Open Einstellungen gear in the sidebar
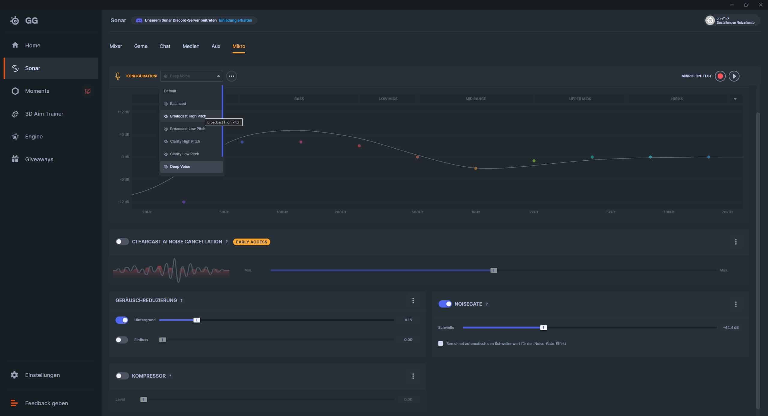Screen dimensions: 768x416 coord(14,375)
